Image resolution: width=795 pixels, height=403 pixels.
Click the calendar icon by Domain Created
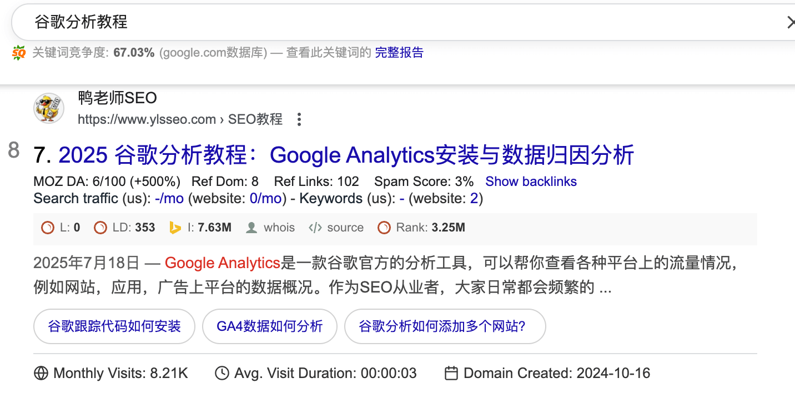452,374
